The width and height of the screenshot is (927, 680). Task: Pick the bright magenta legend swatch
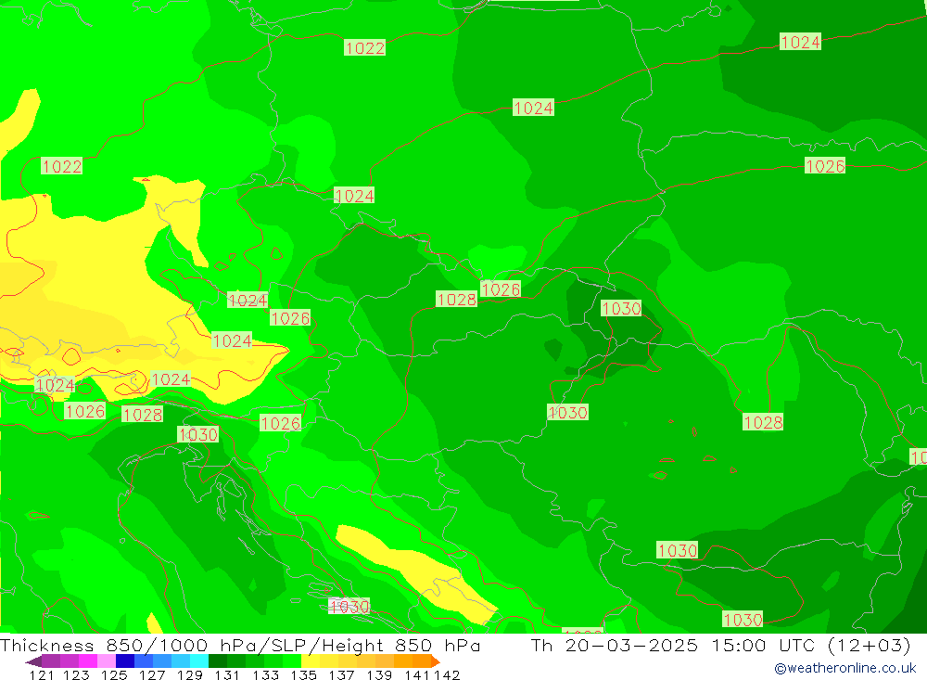tap(88, 661)
